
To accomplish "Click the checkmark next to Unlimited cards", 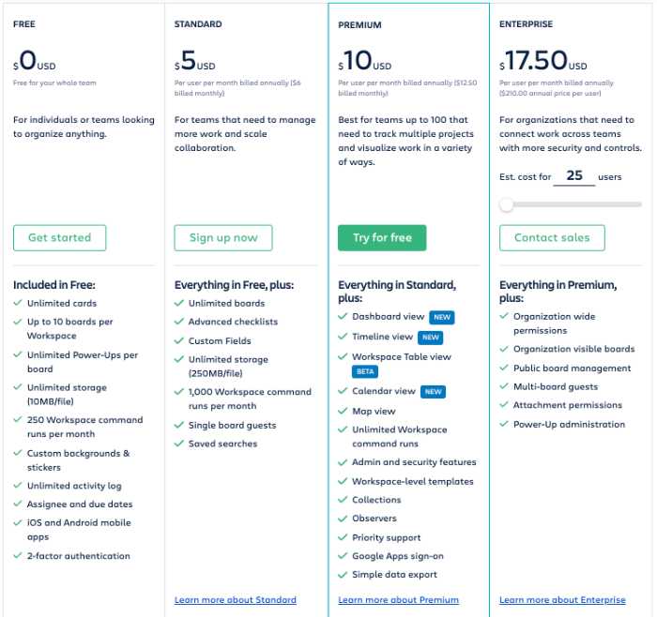I will tap(18, 304).
